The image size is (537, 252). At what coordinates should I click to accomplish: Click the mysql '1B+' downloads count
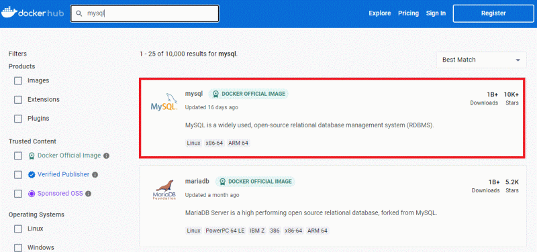[493, 94]
